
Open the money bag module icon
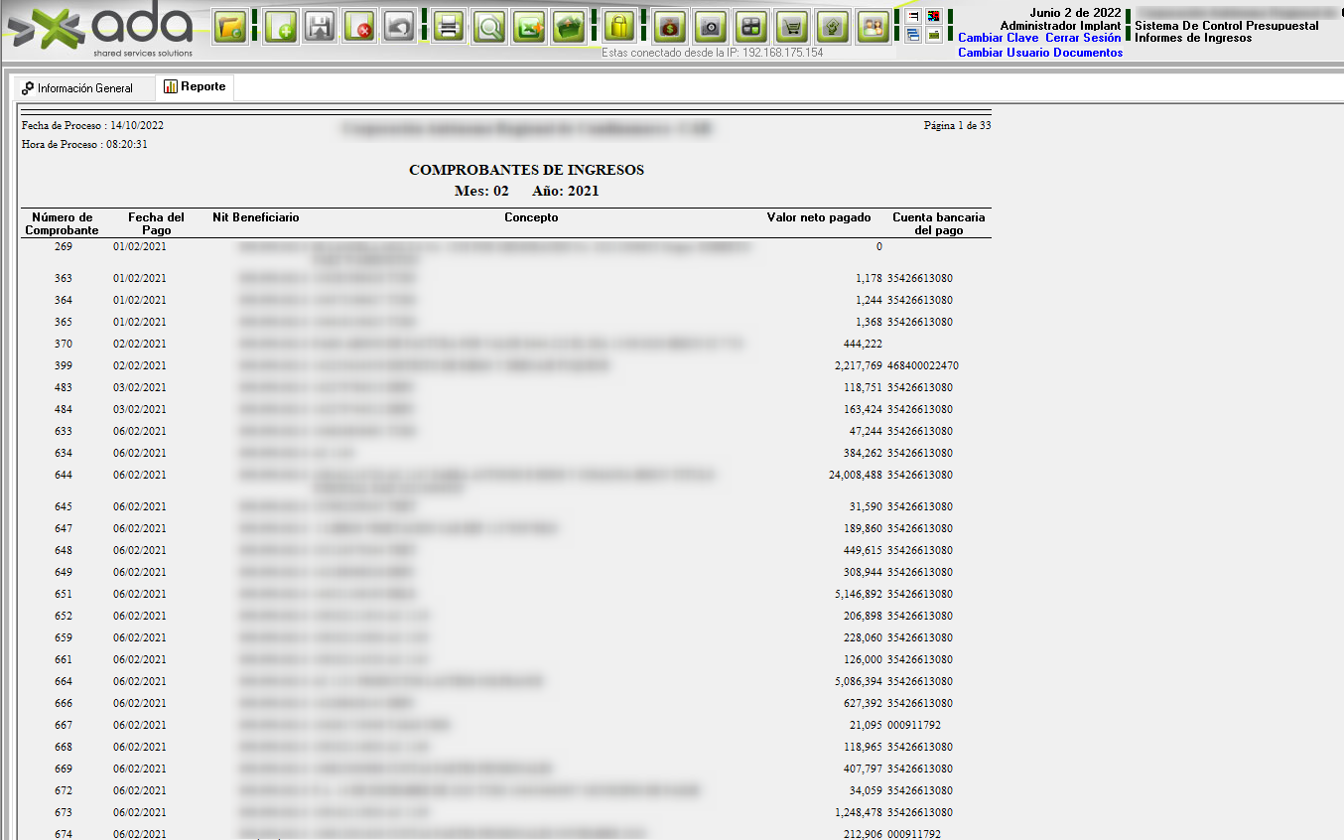tap(670, 27)
